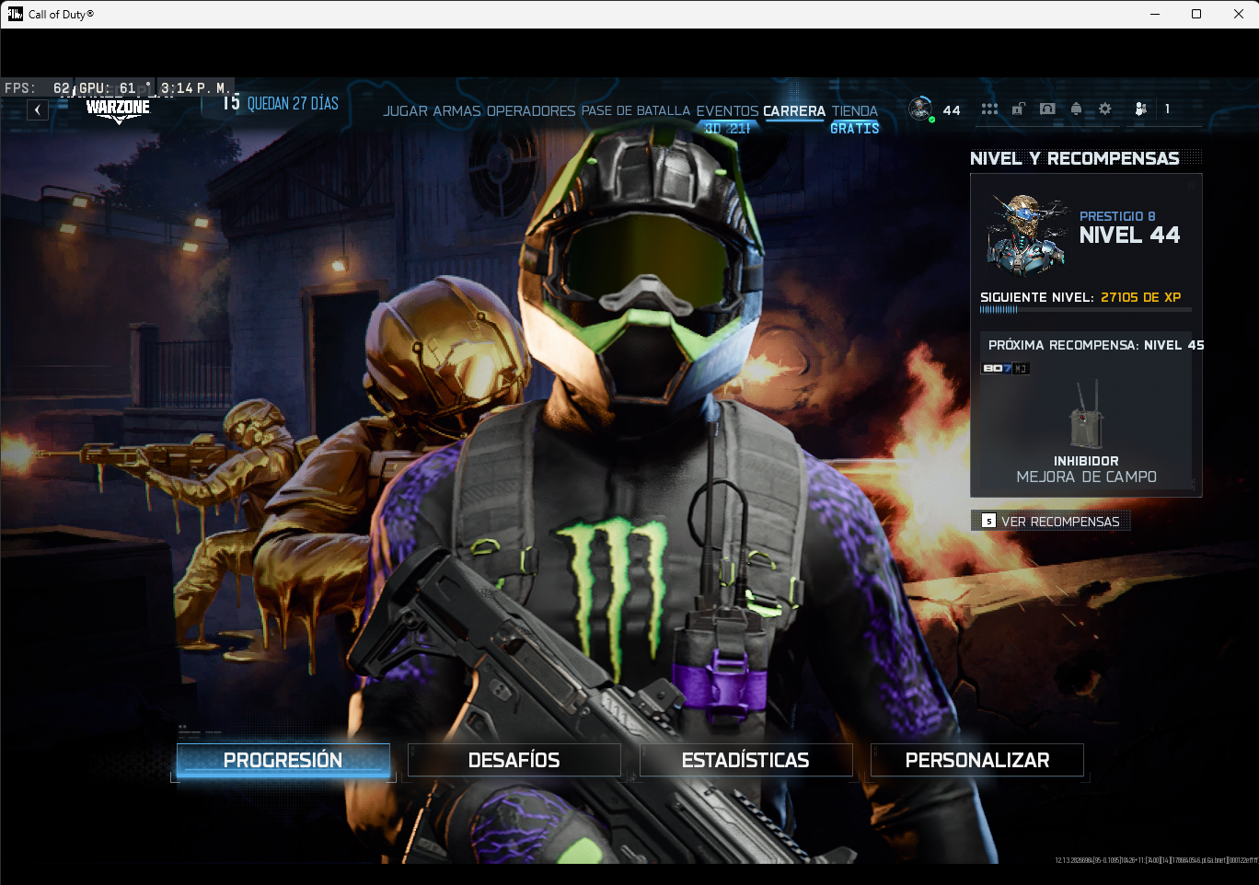Click the 'PRESTIGIO 8' label
Screen dimensions: 1259x885
click(x=1117, y=216)
